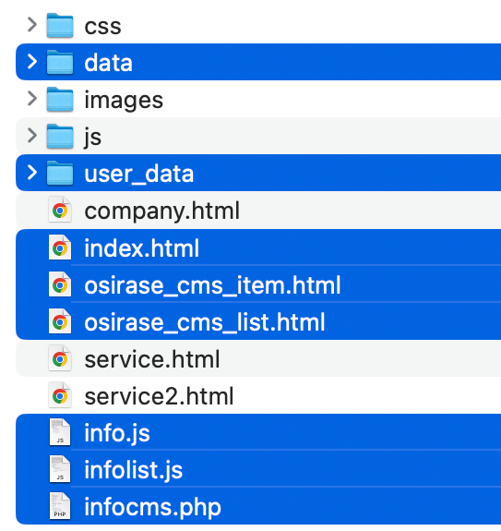This screenshot has height=531, width=501.
Task: Click the company.html file name
Action: [x=162, y=211]
